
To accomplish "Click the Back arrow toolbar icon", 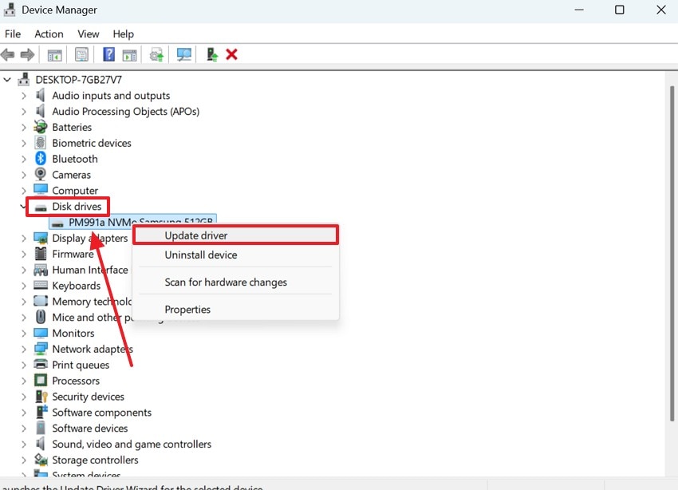I will pyautogui.click(x=8, y=54).
